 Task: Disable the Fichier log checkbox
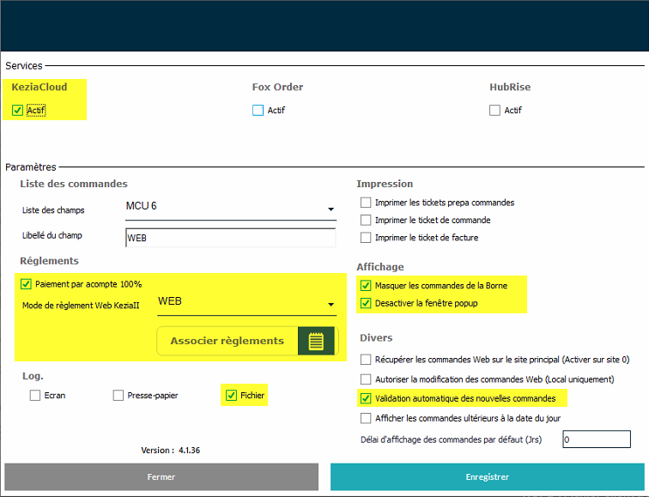tap(231, 396)
